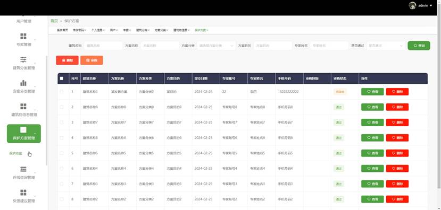Open 在线咨询管理 via its list icon
The height and width of the screenshot is (210, 441).
pos(23,169)
